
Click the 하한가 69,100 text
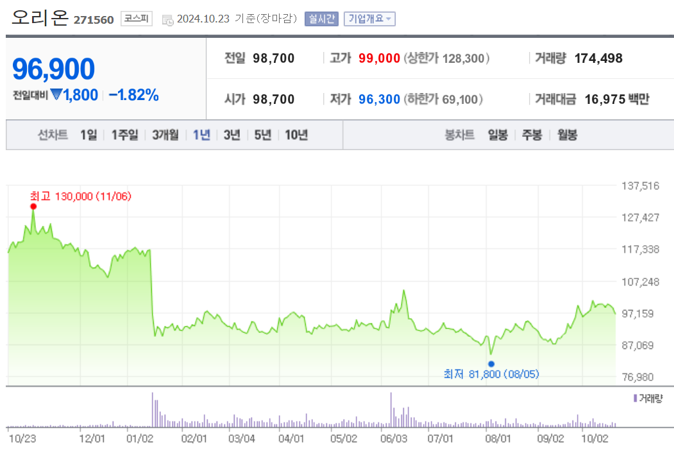[x=442, y=99]
